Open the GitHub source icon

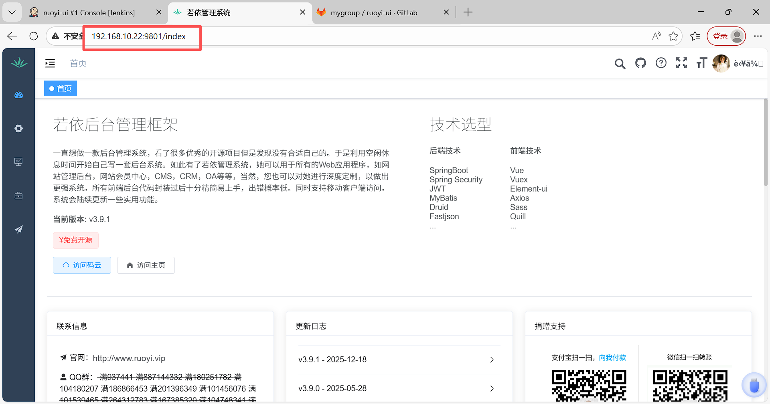click(x=640, y=63)
